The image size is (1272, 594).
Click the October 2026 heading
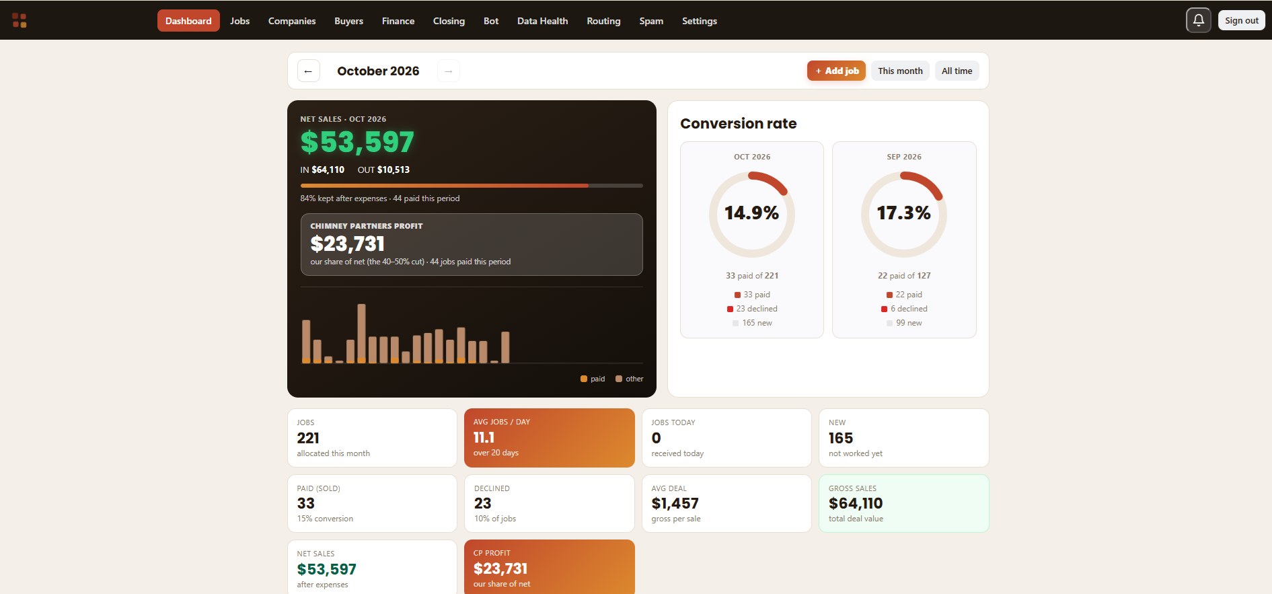[378, 71]
